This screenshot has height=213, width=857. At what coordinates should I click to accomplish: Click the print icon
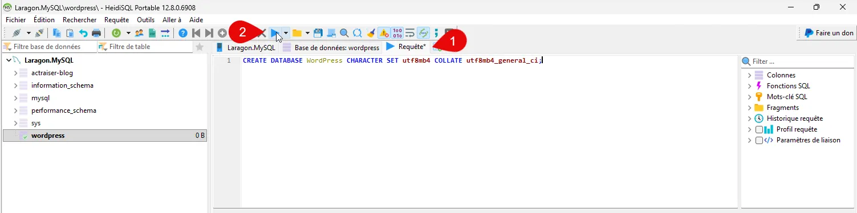(96, 33)
